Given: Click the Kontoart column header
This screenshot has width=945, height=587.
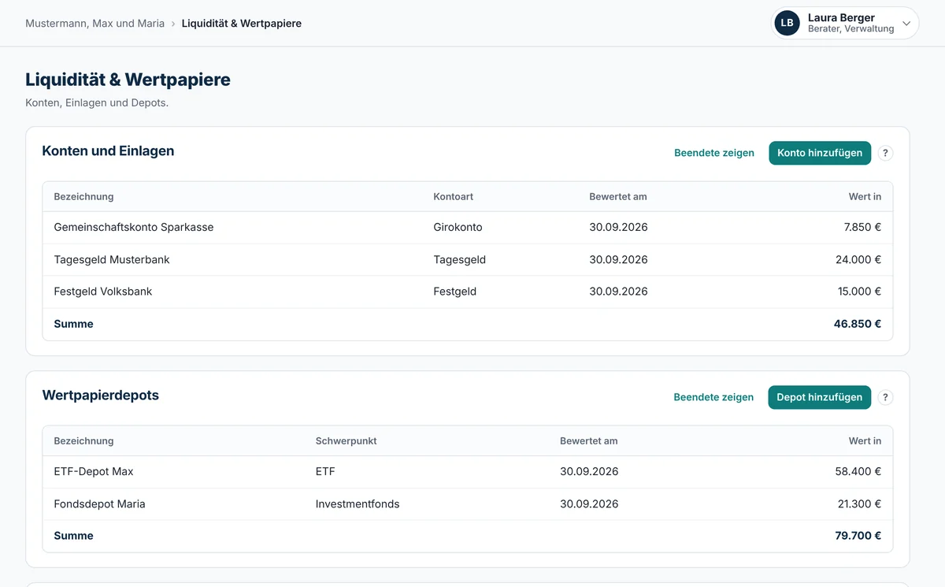Looking at the screenshot, I should (x=453, y=196).
